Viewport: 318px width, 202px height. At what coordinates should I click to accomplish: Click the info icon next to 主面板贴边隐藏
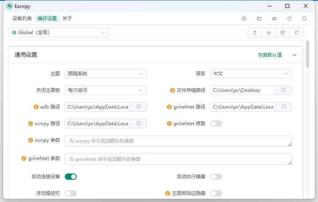167,193
